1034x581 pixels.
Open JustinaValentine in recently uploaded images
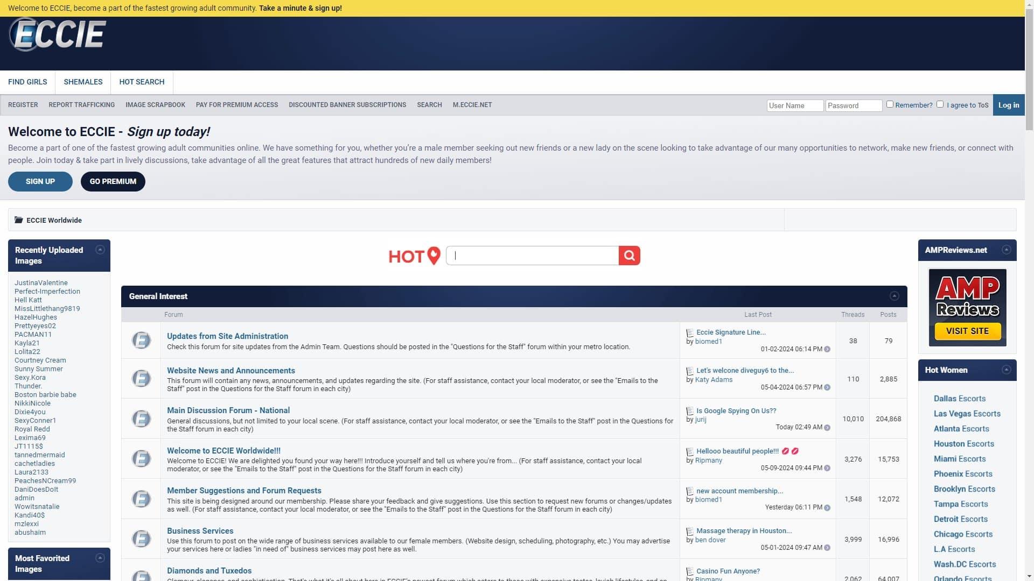(41, 283)
